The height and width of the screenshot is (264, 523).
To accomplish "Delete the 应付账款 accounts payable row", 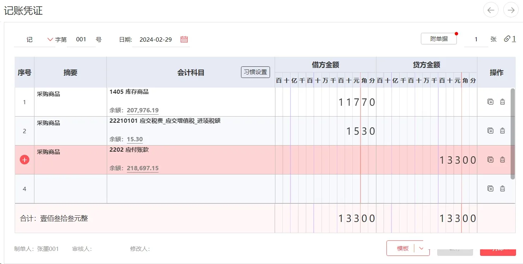I will pyautogui.click(x=502, y=160).
